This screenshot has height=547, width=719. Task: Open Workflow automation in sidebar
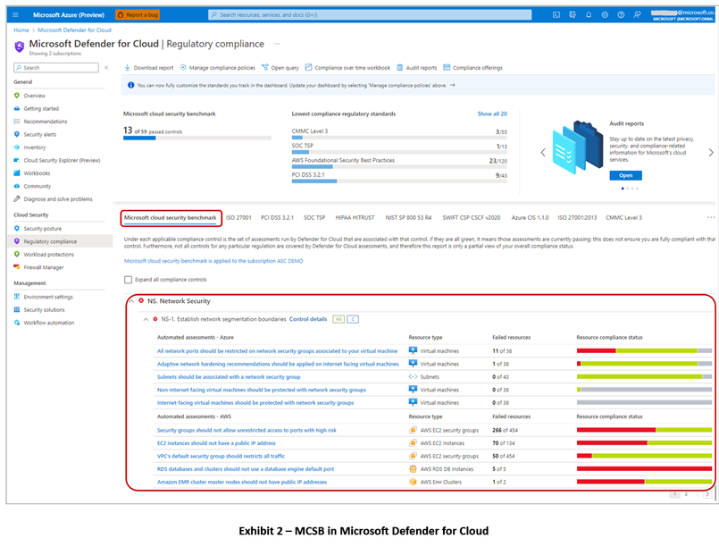pyautogui.click(x=48, y=323)
